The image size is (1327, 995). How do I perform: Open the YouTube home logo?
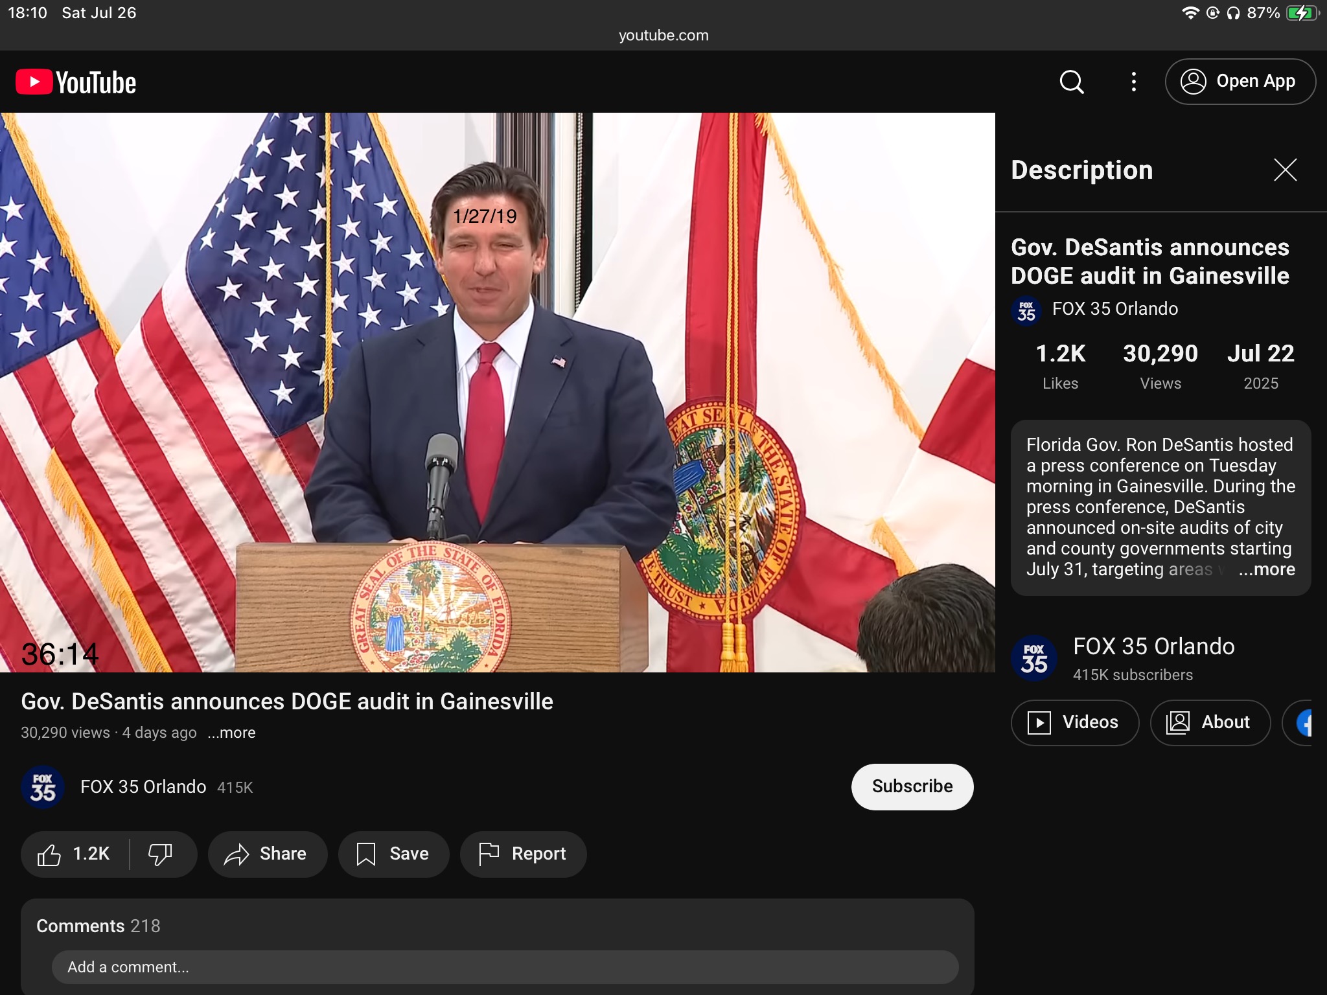click(76, 82)
